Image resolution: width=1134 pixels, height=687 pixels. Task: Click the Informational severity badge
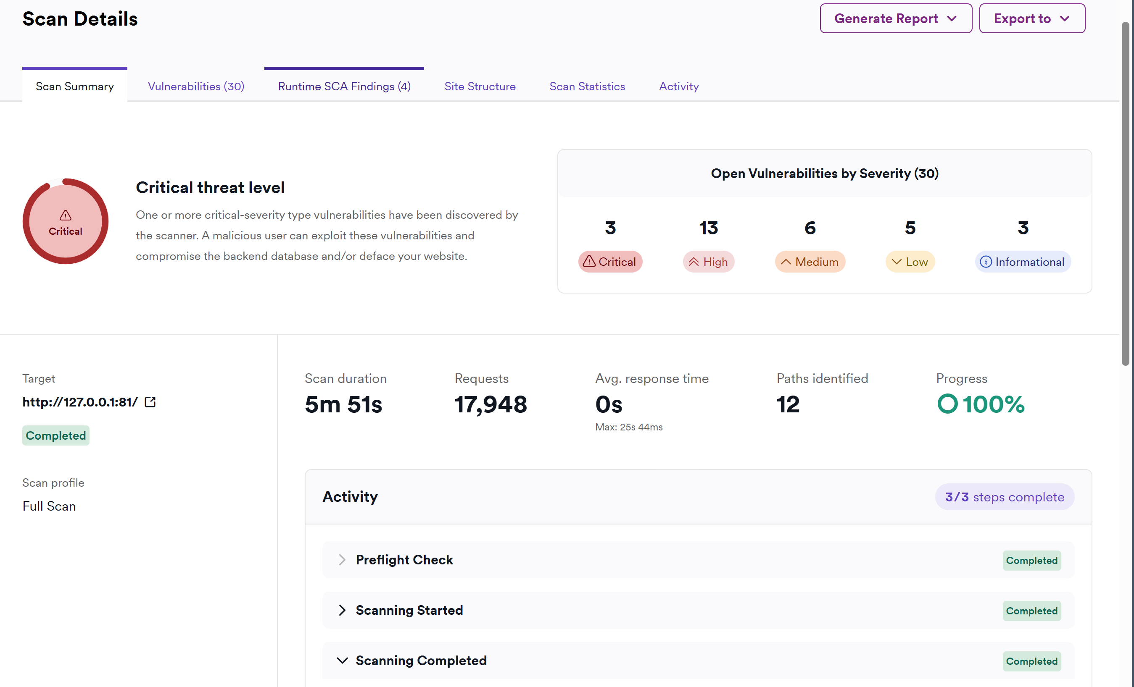point(1022,262)
